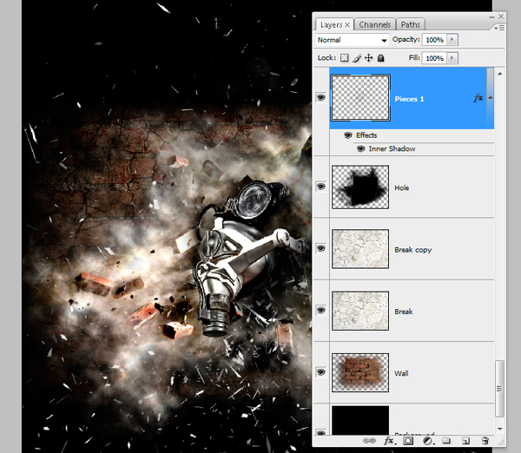Lock image pixels brush icon
The width and height of the screenshot is (521, 453).
[357, 58]
